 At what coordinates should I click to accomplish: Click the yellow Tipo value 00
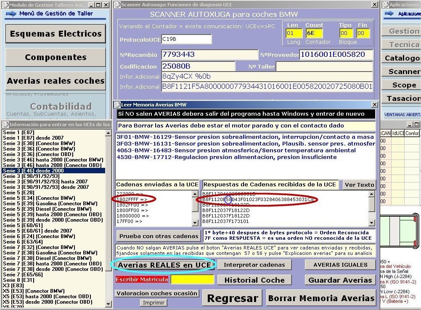coord(347,33)
